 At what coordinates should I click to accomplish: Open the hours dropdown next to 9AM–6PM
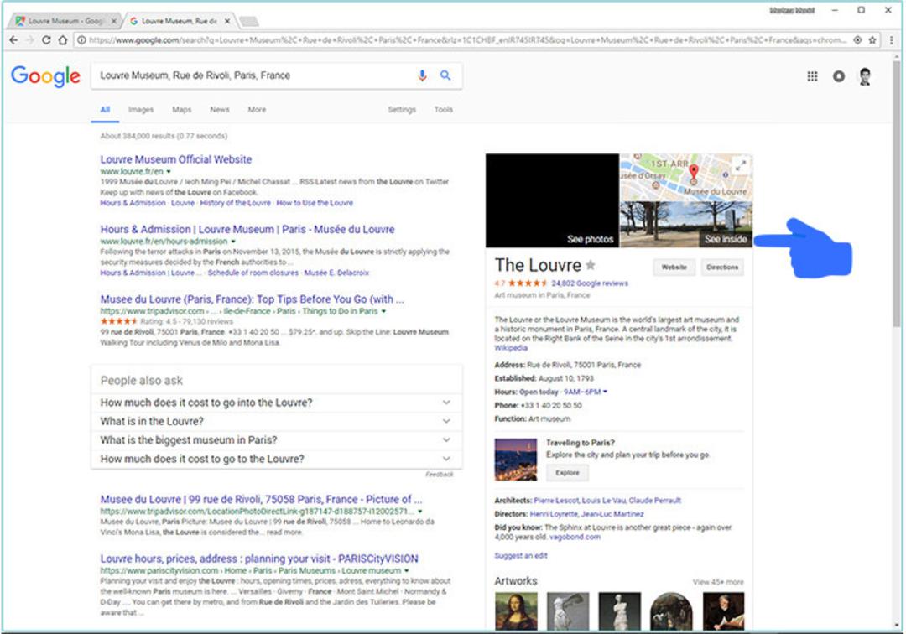click(605, 392)
